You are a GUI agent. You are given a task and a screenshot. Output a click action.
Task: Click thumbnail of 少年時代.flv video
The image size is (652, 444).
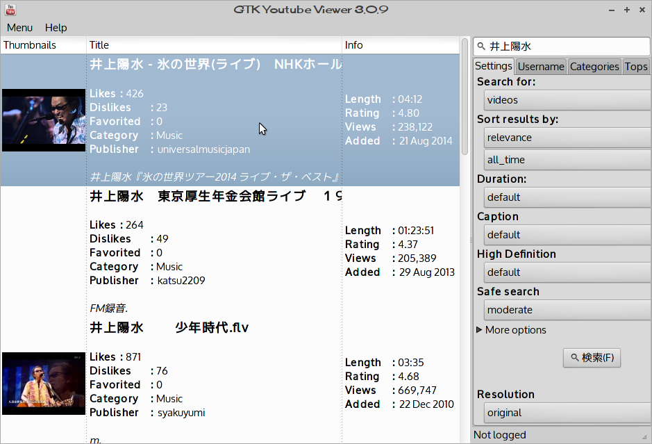pyautogui.click(x=43, y=384)
